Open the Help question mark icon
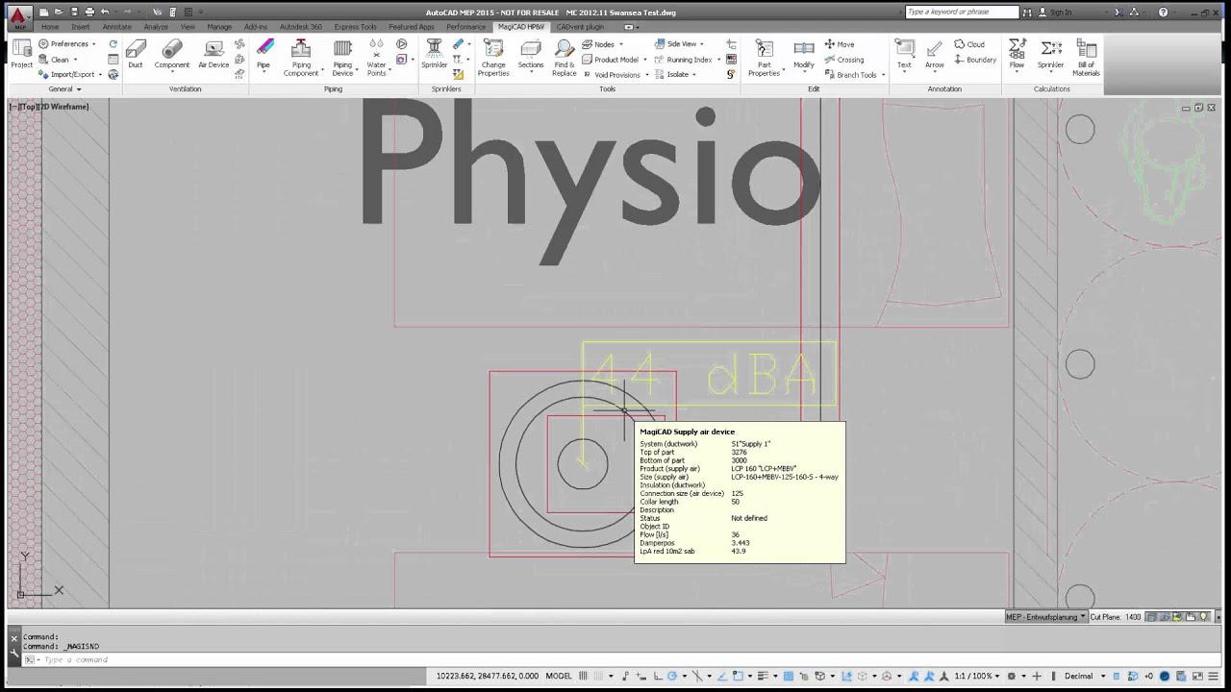The width and height of the screenshot is (1231, 692). pyautogui.click(x=1163, y=12)
